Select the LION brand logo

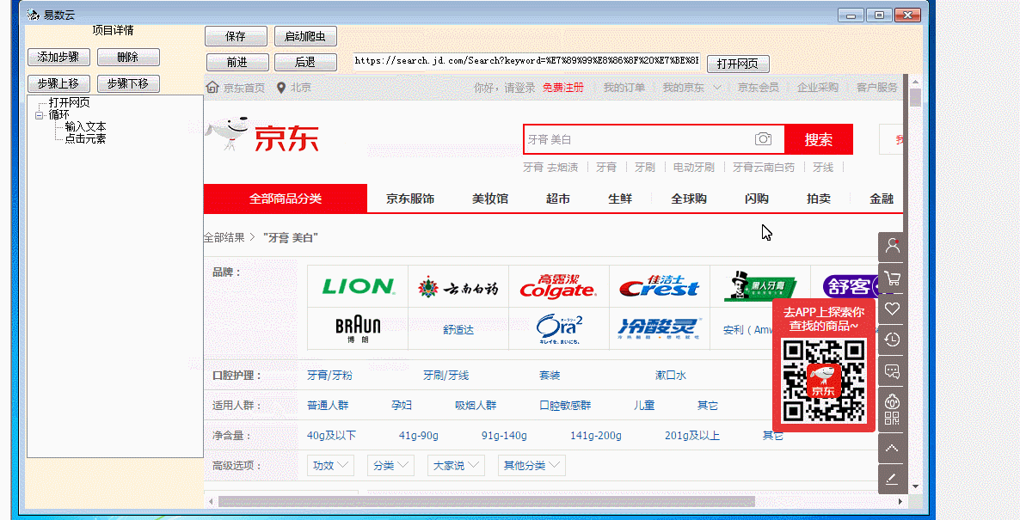(x=358, y=286)
